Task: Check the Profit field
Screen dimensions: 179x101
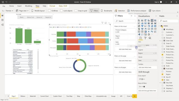Action: point(162,66)
